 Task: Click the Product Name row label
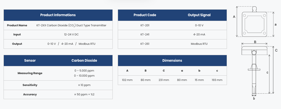coord(17,25)
